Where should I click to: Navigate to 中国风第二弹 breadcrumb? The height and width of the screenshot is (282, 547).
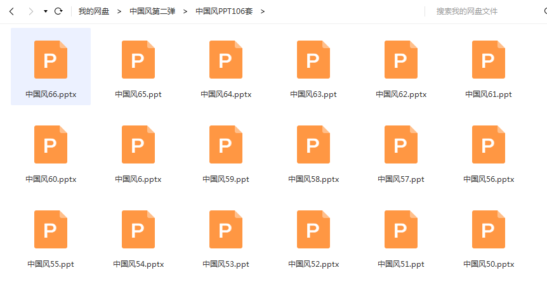coord(152,11)
